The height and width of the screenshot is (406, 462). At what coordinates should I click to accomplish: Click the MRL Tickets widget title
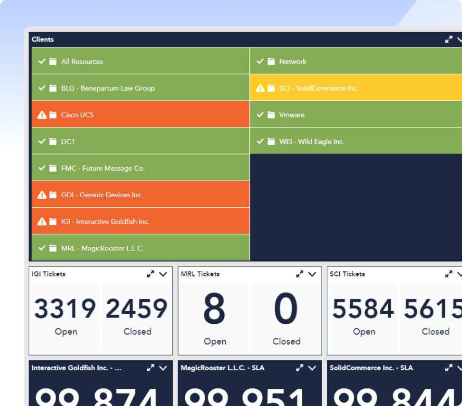click(200, 274)
